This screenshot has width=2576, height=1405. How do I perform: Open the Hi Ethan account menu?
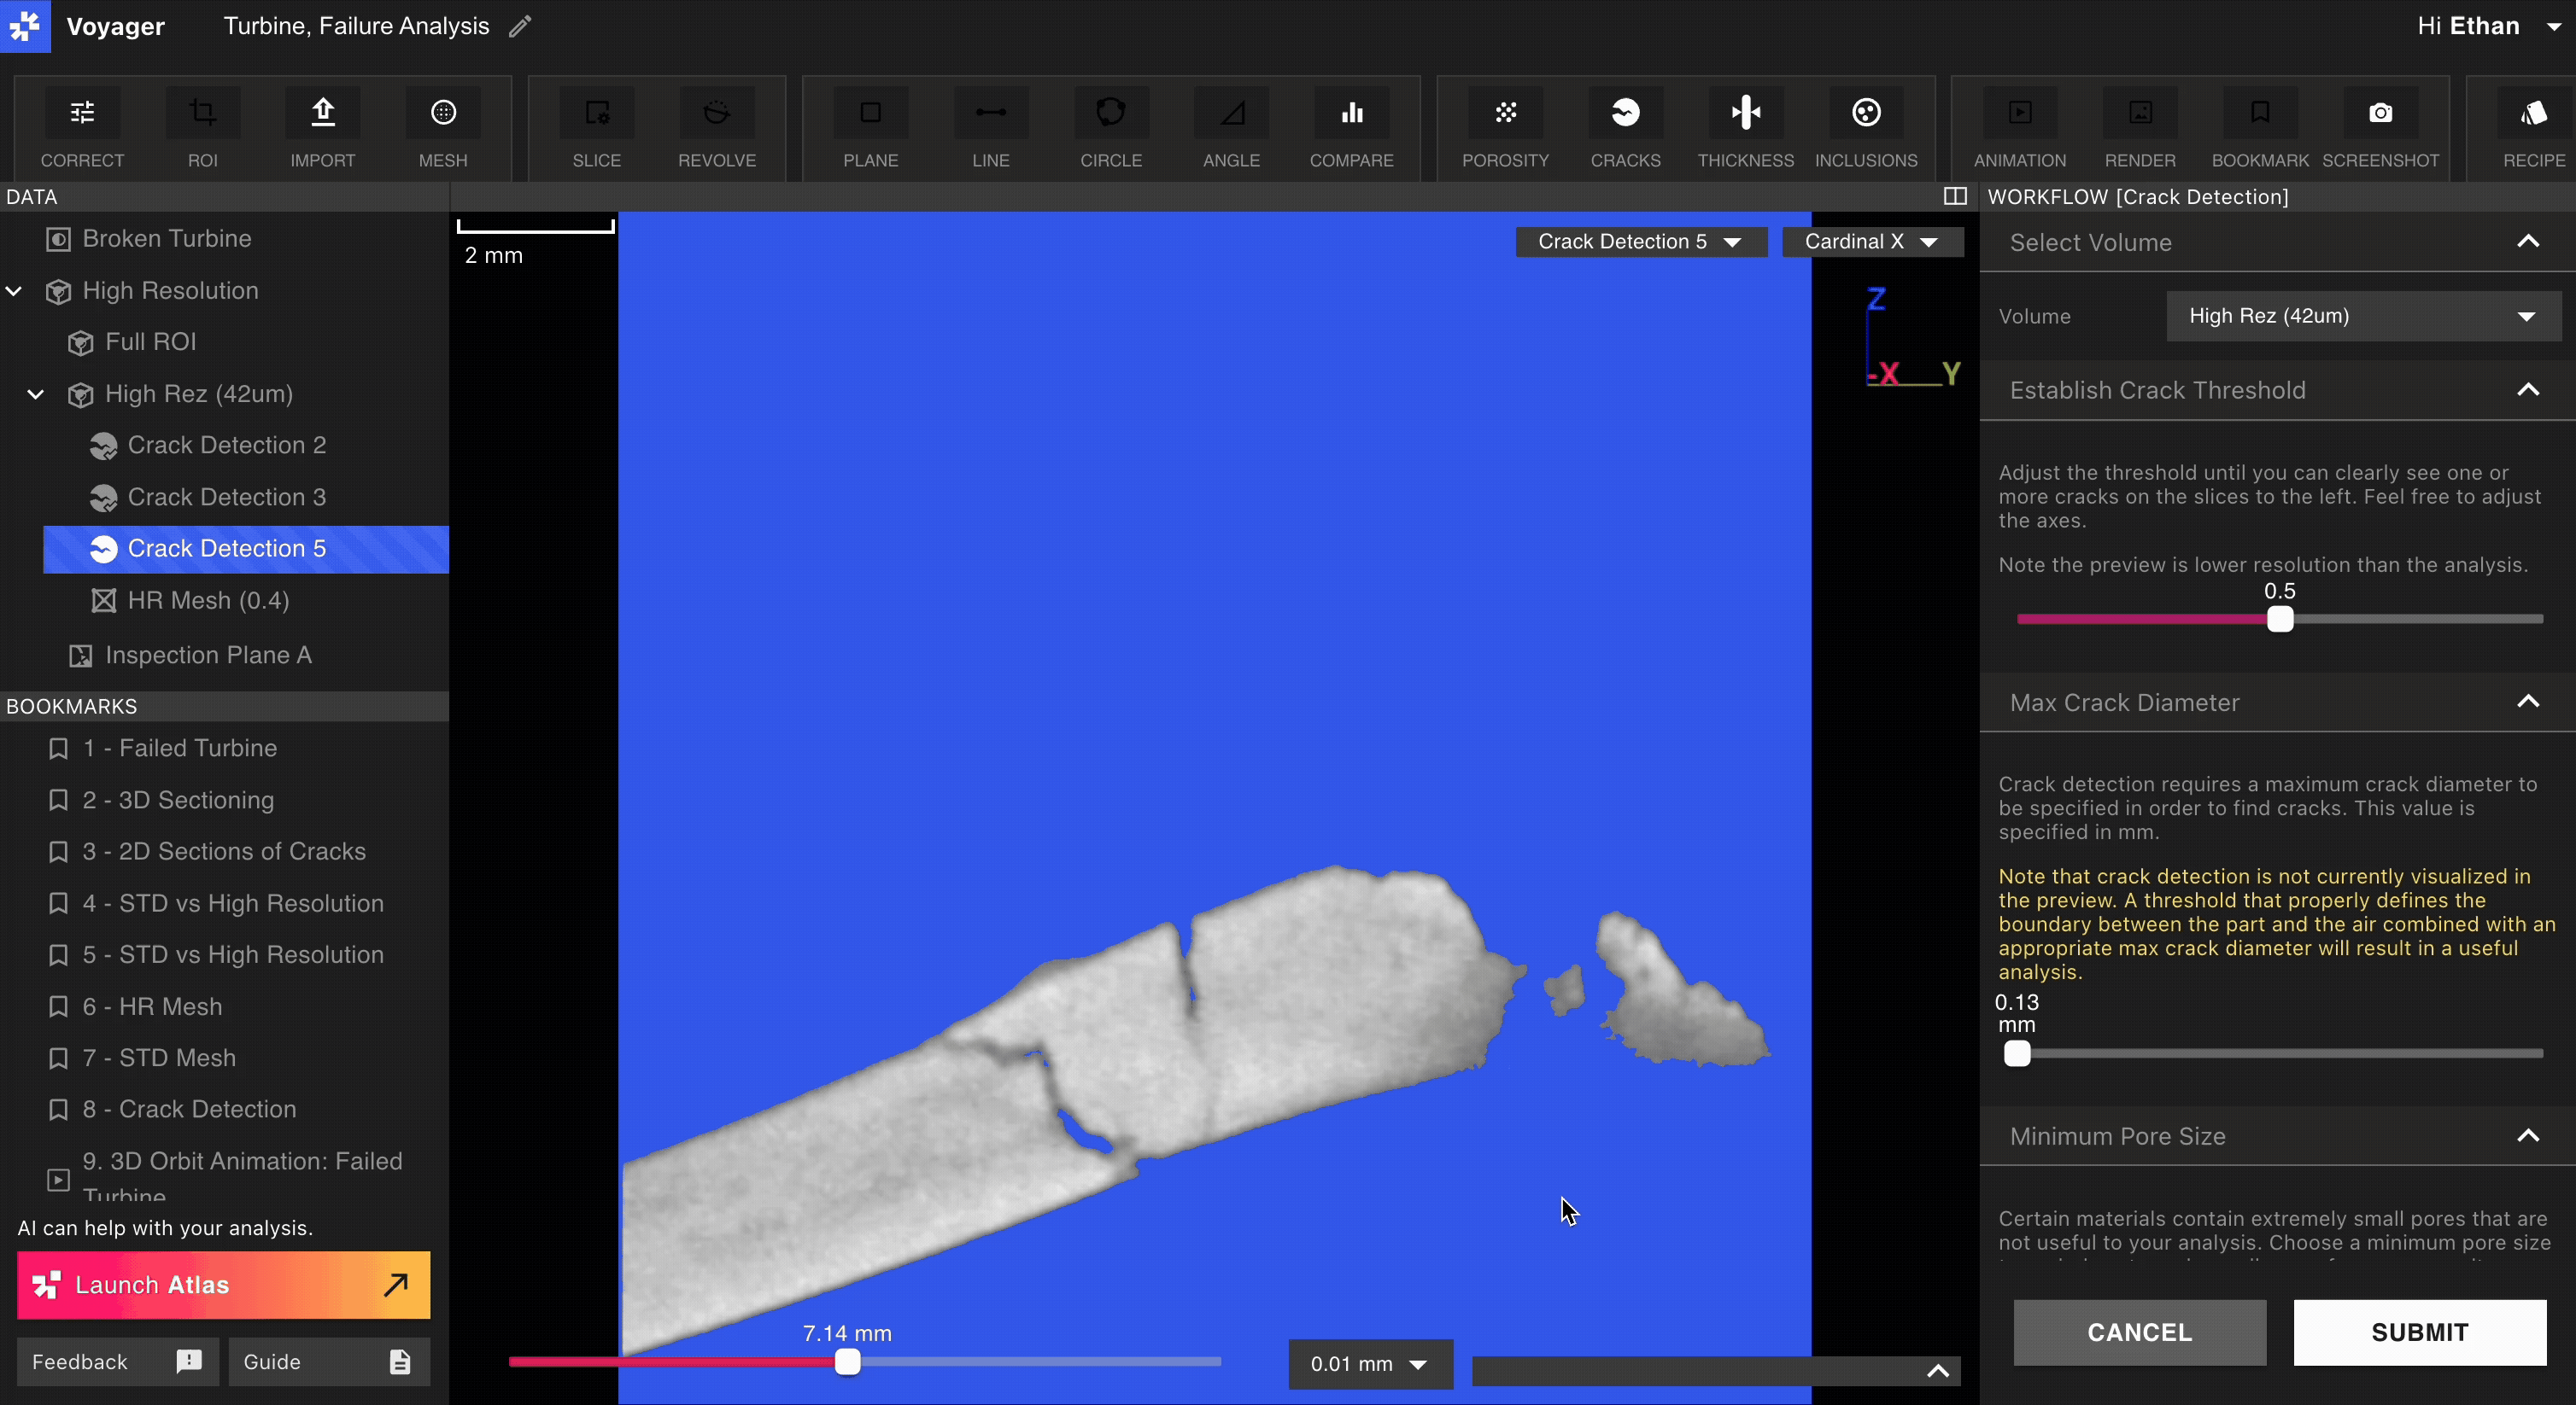coord(2488,26)
